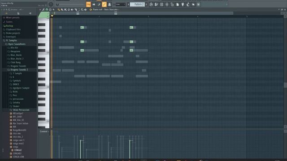Expand the Backup folder

click(x=9, y=26)
